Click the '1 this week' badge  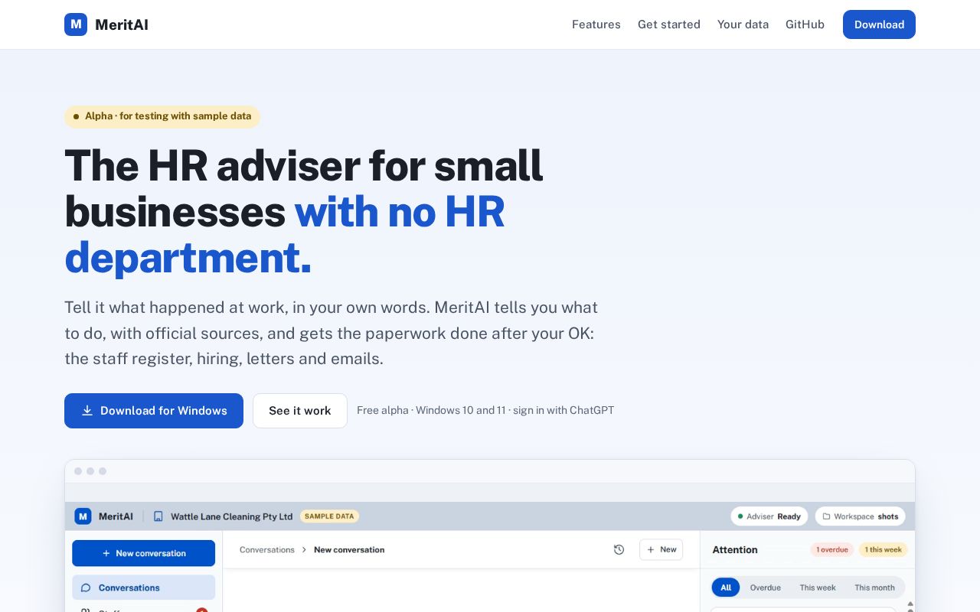[884, 550]
